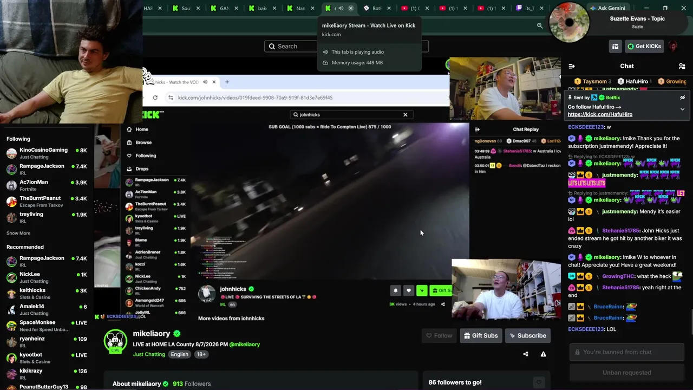Click the zoom magnifier icon in address bar
The image size is (693, 390).
(540, 25)
